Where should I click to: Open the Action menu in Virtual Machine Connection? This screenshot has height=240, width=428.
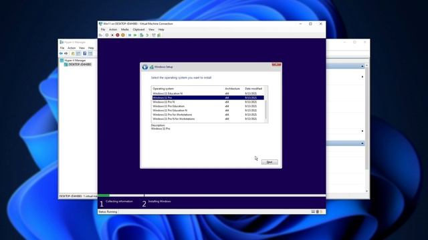(x=113, y=29)
